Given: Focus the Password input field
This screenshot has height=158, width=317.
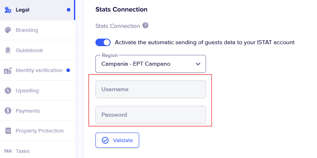Looking at the screenshot, I should (x=151, y=115).
